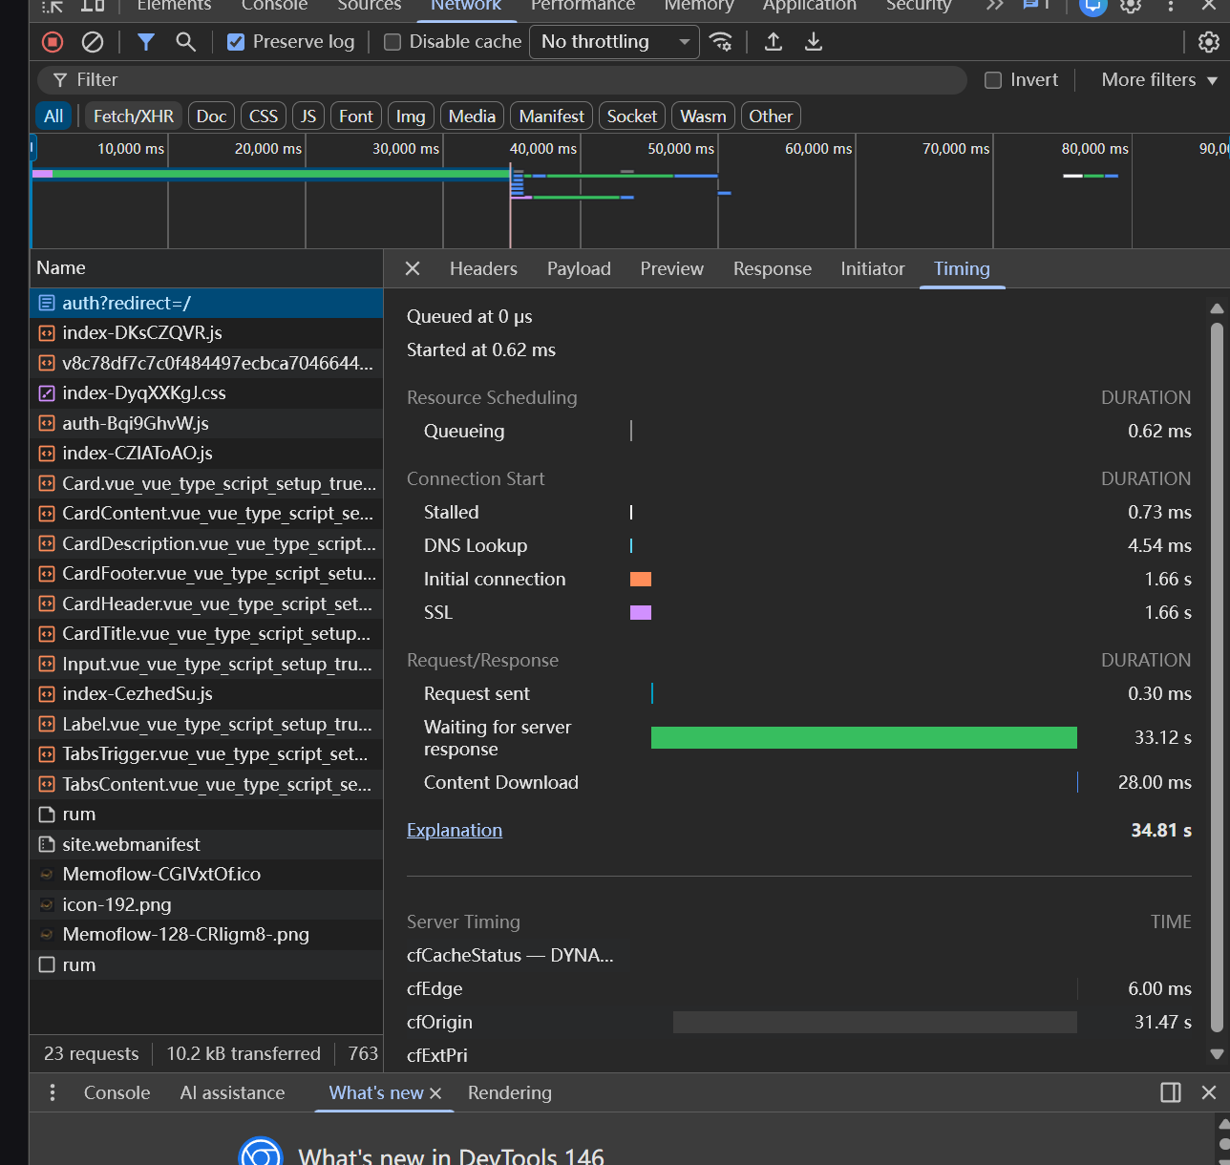The height and width of the screenshot is (1165, 1230).
Task: Open the No throttling dropdown
Action: (614, 42)
